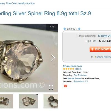Go to the next lot with right arrow

pos(79,29)
